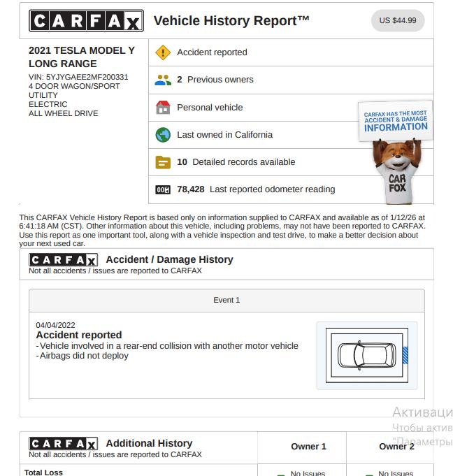Image resolution: width=453 pixels, height=476 pixels.
Task: Click the previous owners people icon
Action: (x=163, y=80)
